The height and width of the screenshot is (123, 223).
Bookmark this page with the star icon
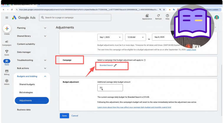[x=164, y=10]
